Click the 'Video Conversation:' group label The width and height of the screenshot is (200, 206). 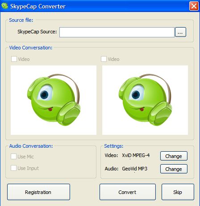click(x=31, y=48)
